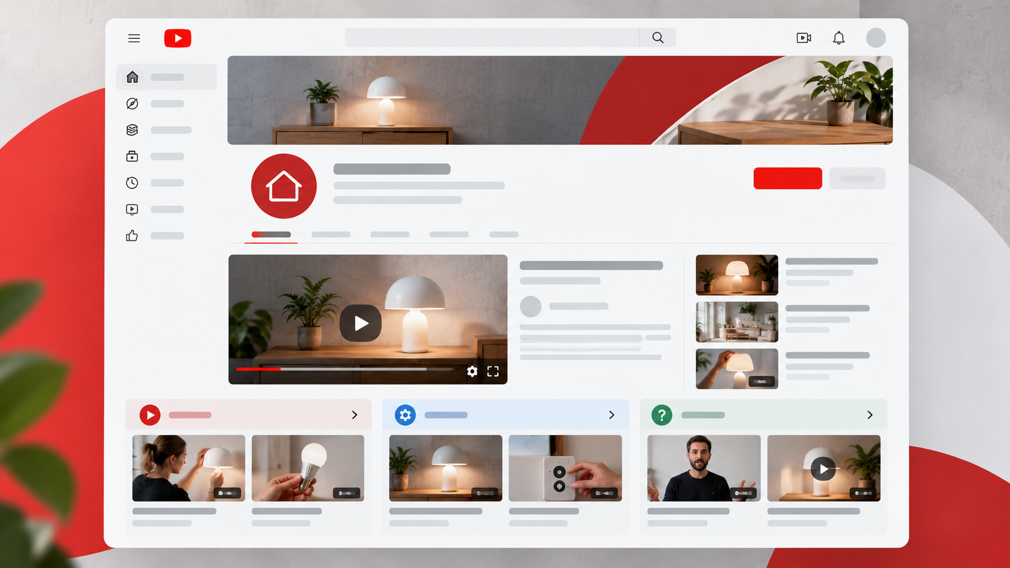Open video settings gear

(x=472, y=371)
